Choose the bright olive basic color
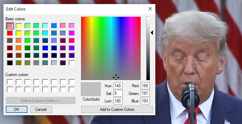242x124 pixels. [x=19, y=63]
